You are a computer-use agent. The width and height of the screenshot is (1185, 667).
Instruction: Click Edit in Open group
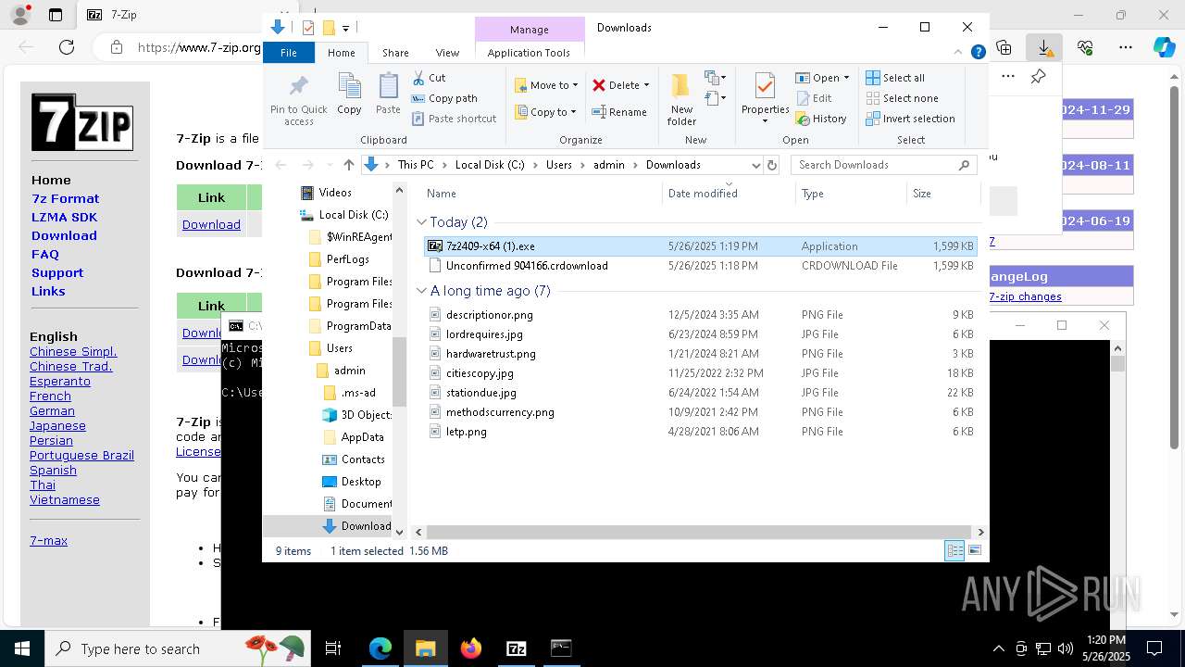[x=813, y=98]
